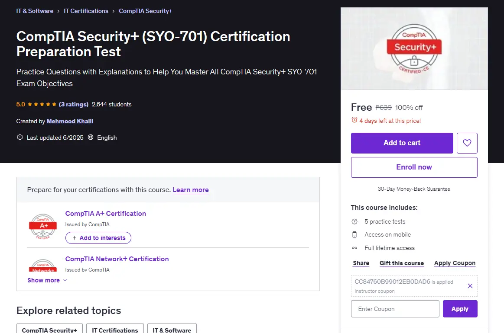Screen dimensions: 504x333
Task: Click the globe language icon
Action: click(91, 137)
